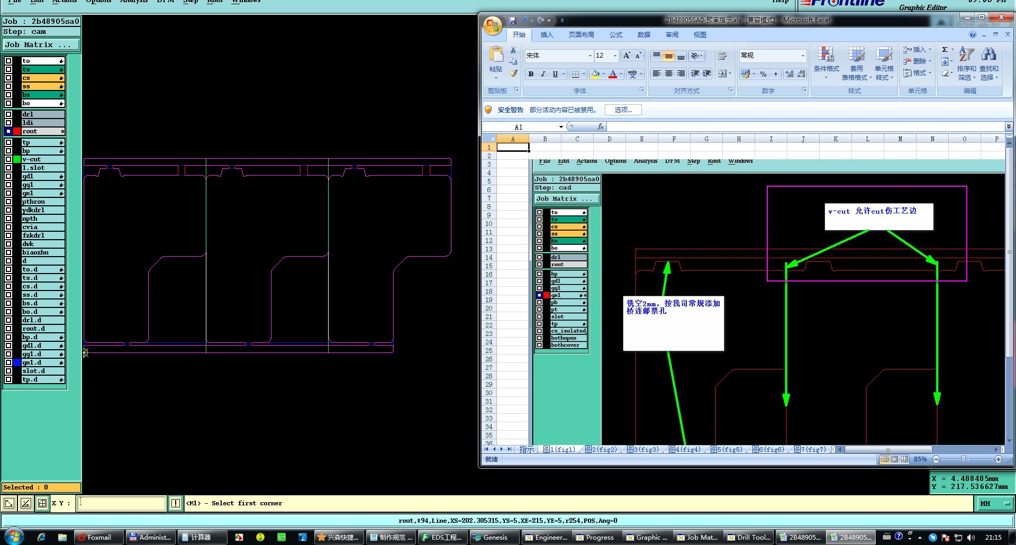Toggle the 'cs' layer checkbox in Genesis
1016x545 pixels.
(8, 78)
